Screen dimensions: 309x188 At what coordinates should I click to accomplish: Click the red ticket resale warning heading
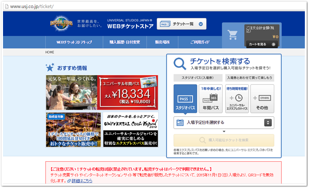coord(131,169)
